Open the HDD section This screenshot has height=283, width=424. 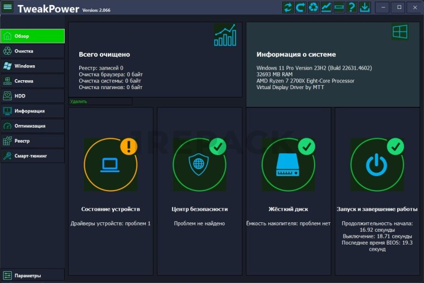[x=32, y=96]
